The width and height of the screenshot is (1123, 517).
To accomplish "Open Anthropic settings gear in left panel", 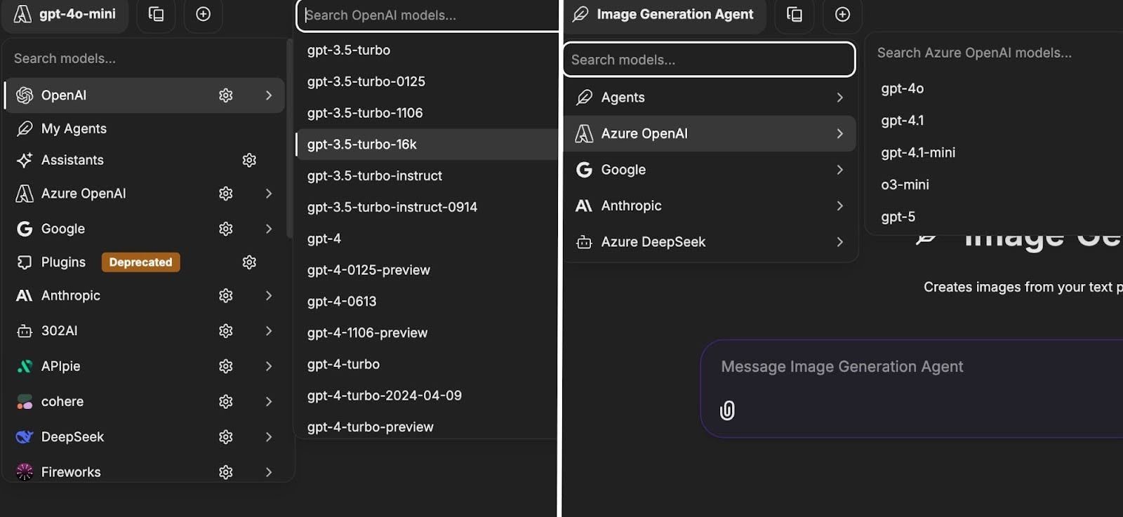I will (x=225, y=296).
